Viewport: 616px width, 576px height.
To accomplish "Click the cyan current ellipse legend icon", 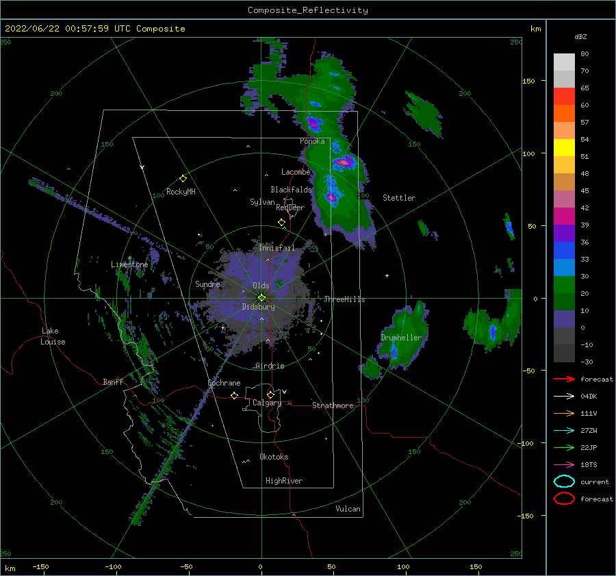I will pyautogui.click(x=564, y=481).
